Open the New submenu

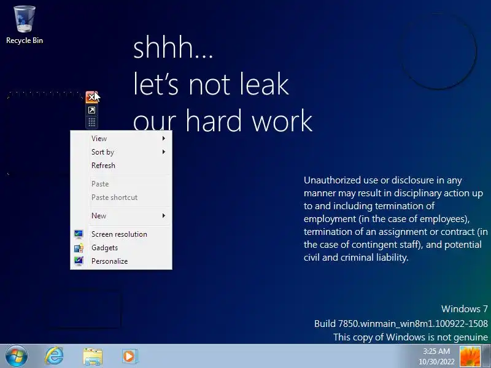pos(121,216)
